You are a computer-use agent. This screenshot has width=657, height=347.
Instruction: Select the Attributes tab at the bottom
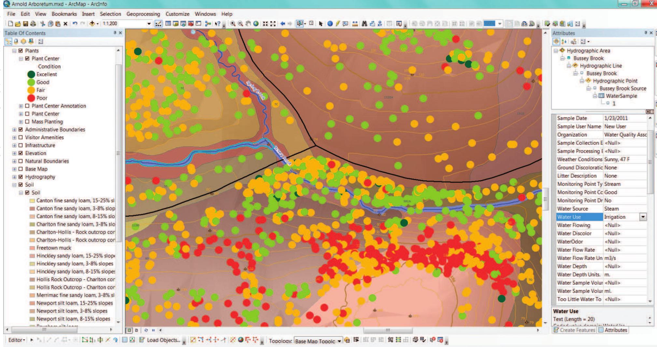point(612,330)
